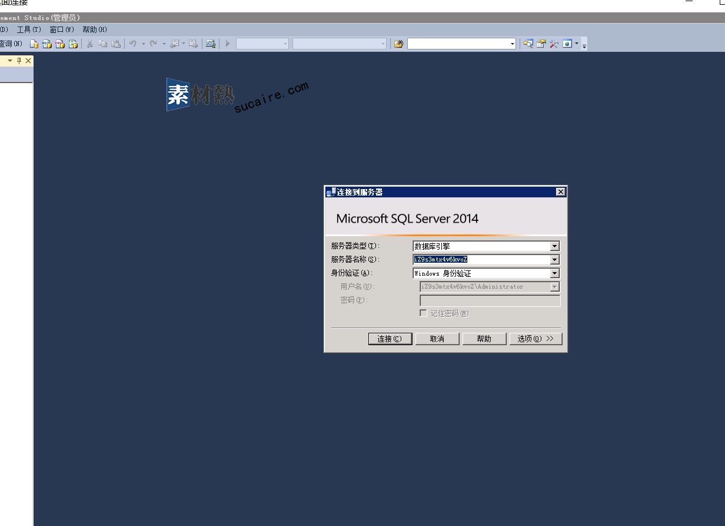The width and height of the screenshot is (725, 526).
Task: Click the 服务器类型(T) label
Action: click(x=355, y=246)
